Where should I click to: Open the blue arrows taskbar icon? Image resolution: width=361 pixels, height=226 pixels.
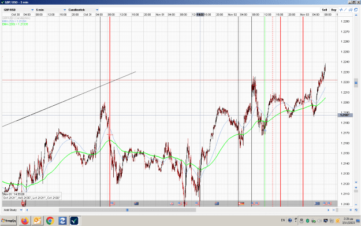click(62, 221)
